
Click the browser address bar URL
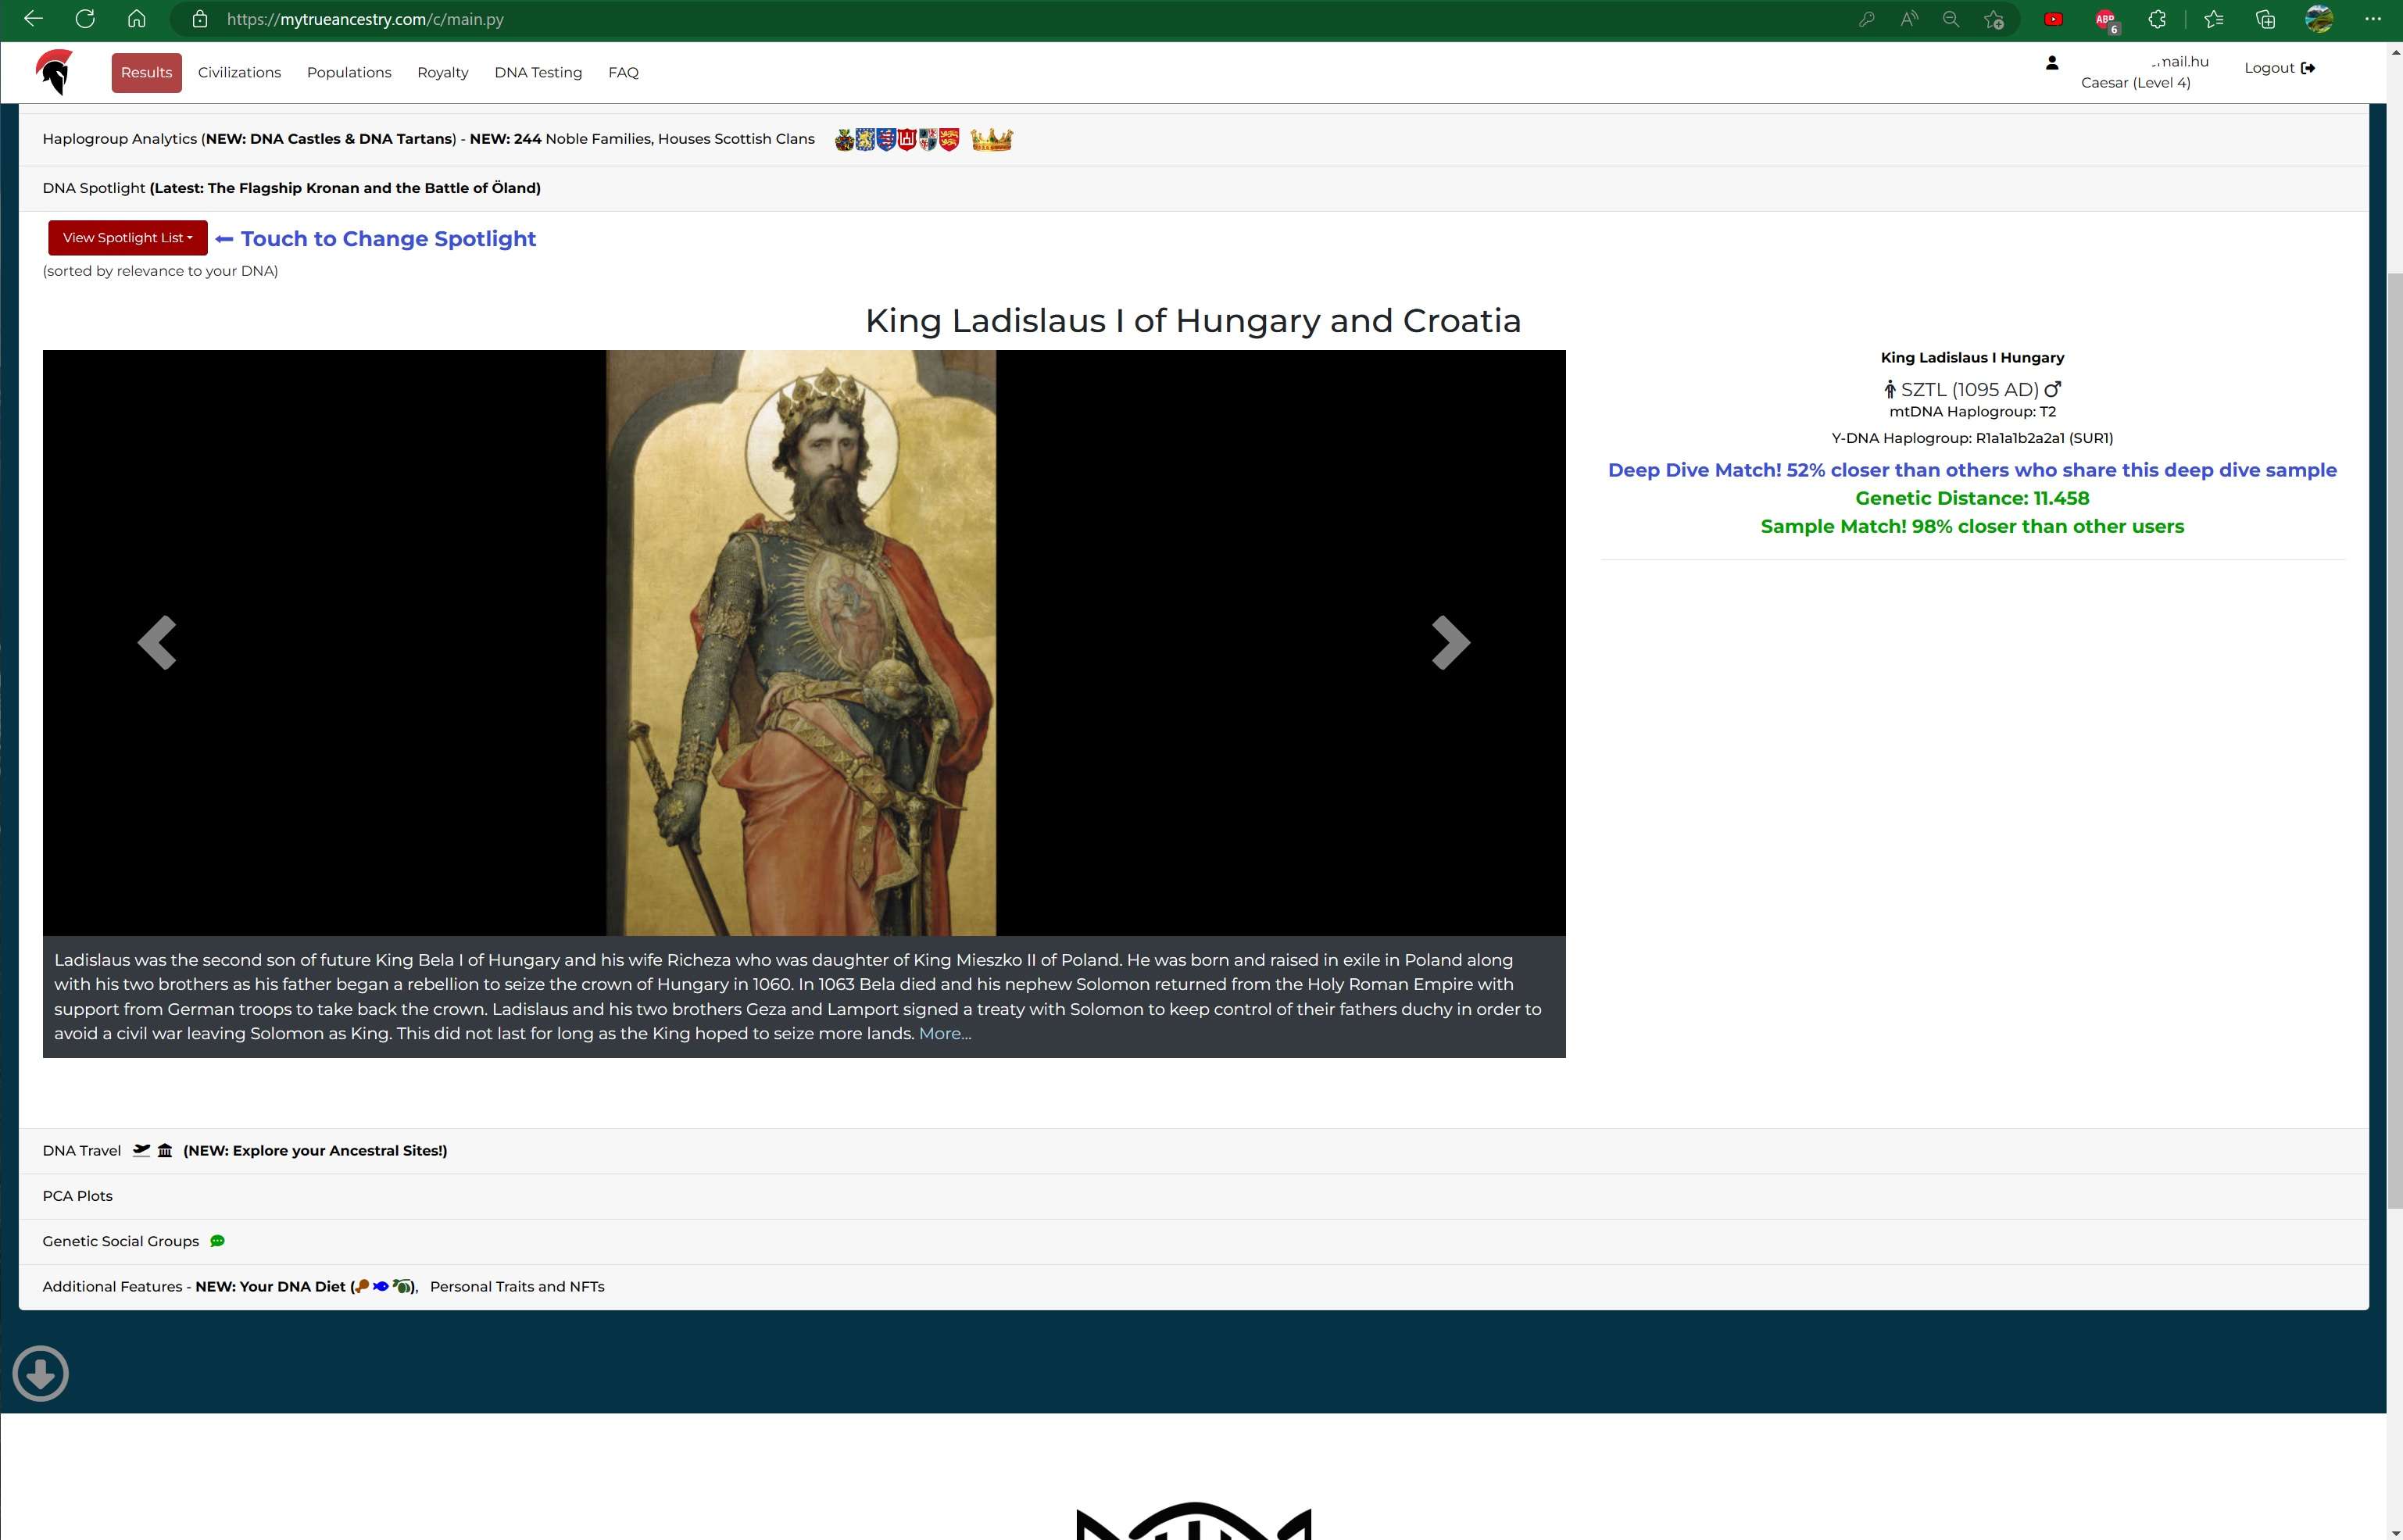point(365,19)
